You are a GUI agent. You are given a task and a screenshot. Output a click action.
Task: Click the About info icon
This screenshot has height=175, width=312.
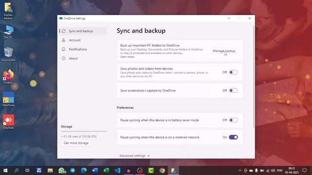[x=63, y=58]
